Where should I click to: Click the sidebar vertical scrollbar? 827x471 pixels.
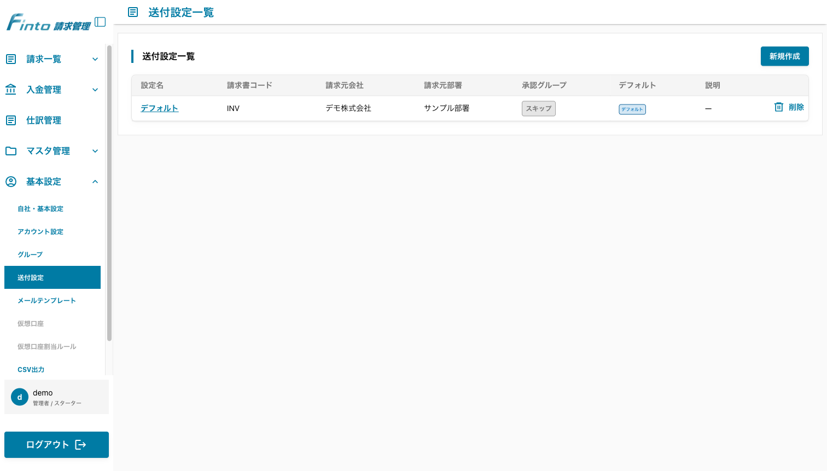click(x=109, y=193)
